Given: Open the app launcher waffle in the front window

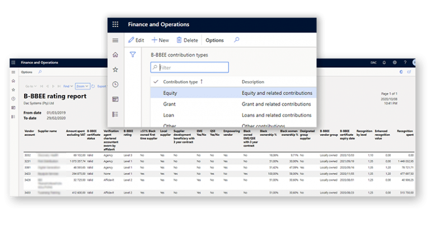Looking at the screenshot, I should coord(115,25).
